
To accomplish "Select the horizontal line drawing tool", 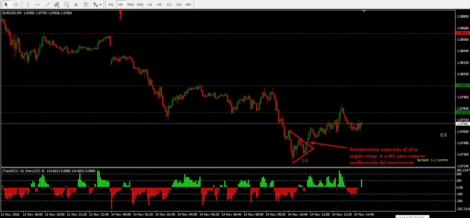I will (38, 4).
